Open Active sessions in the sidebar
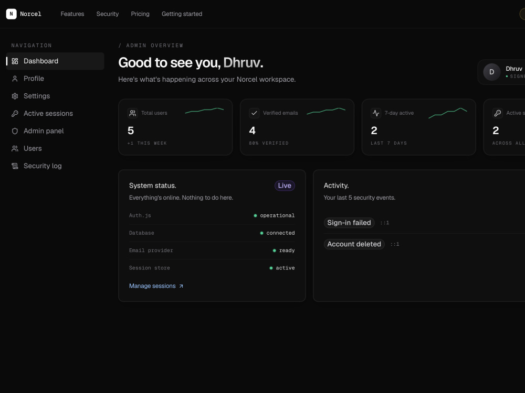Image resolution: width=525 pixels, height=393 pixels. tap(55, 114)
